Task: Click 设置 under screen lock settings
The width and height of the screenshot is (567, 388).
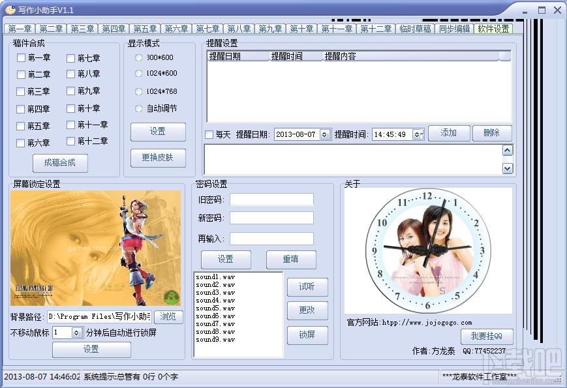Action: [91, 350]
